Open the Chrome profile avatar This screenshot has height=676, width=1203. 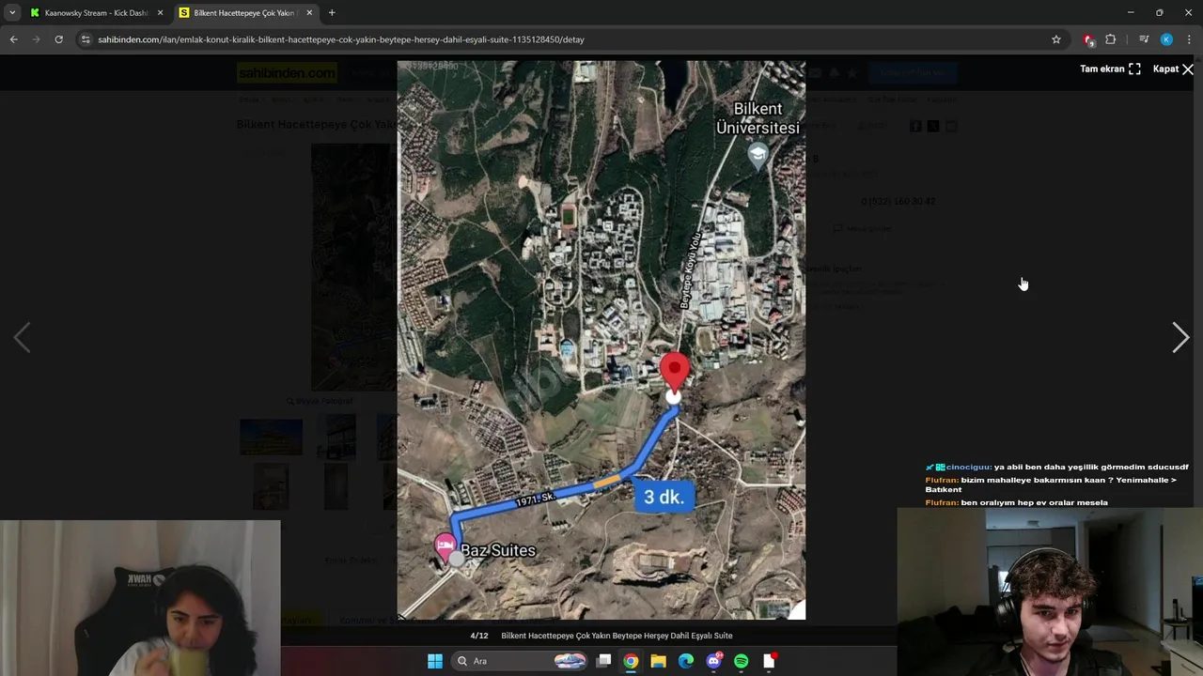1166,39
